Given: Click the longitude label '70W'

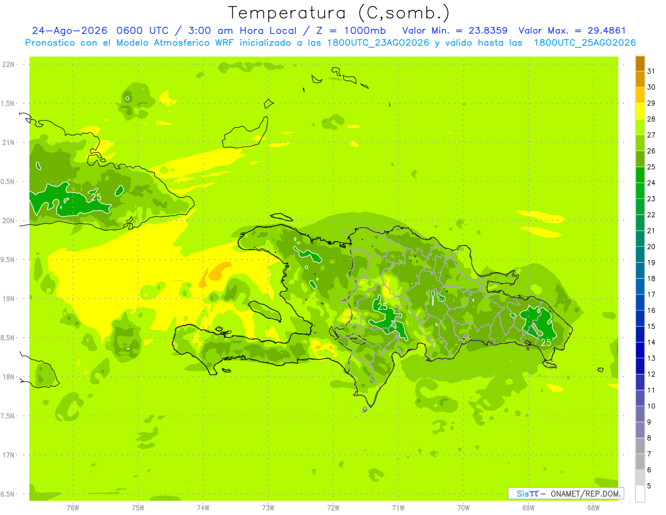Looking at the screenshot, I should point(463,508).
